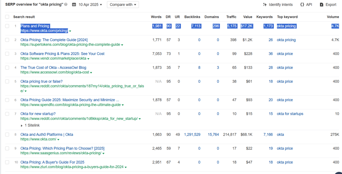Expand URL menu for zluri.com link

click(126, 167)
